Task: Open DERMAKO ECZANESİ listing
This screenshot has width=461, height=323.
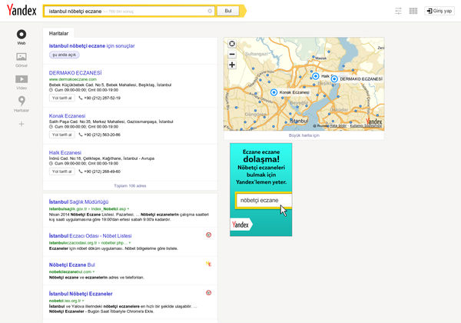Action: point(75,73)
